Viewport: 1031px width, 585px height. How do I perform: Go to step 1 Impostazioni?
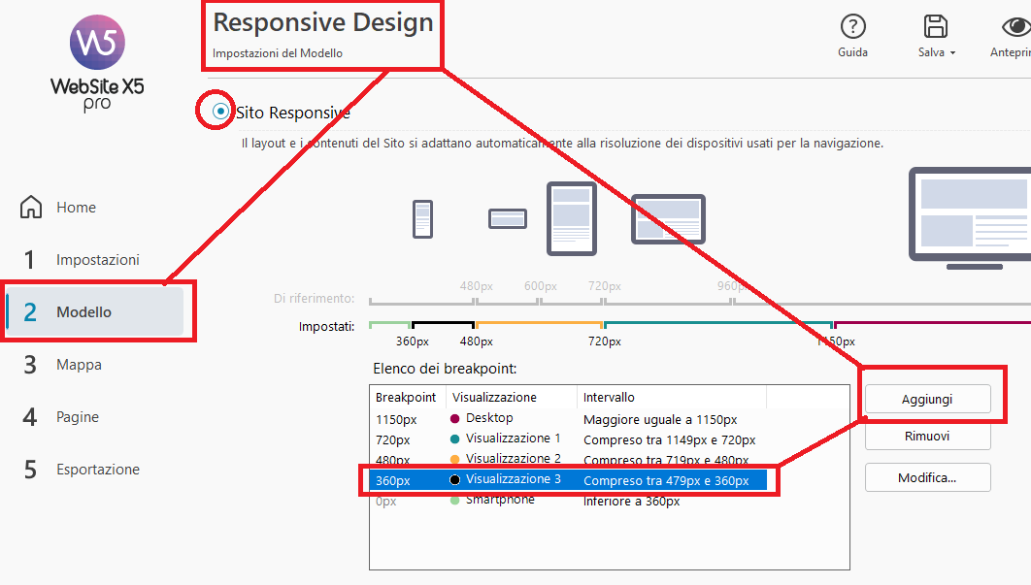97,260
